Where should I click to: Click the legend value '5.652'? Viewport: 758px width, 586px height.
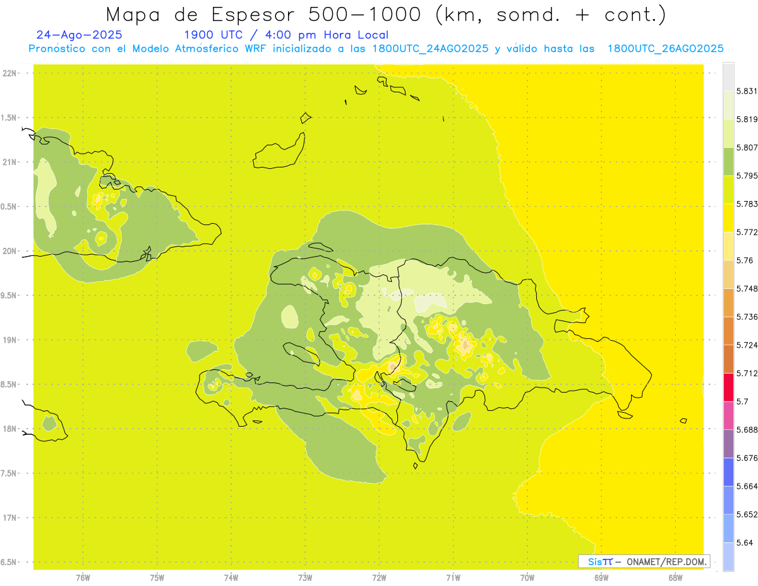click(x=747, y=515)
